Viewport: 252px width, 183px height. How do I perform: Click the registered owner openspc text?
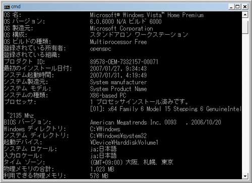click(100, 49)
